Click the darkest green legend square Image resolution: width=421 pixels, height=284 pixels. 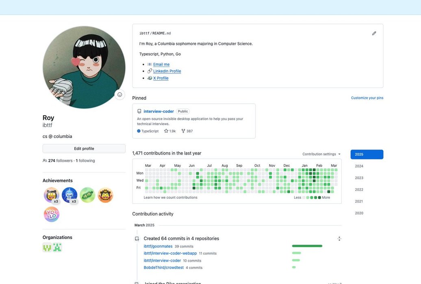coord(319,198)
